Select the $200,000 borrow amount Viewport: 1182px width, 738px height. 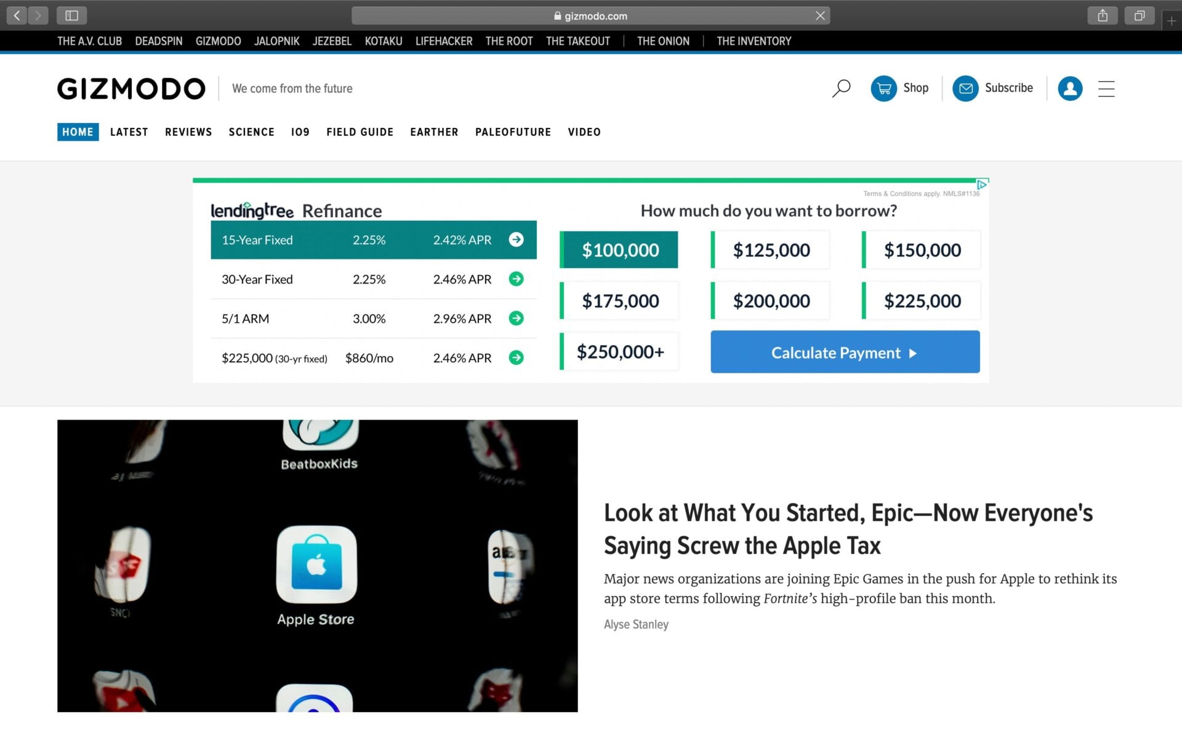771,301
